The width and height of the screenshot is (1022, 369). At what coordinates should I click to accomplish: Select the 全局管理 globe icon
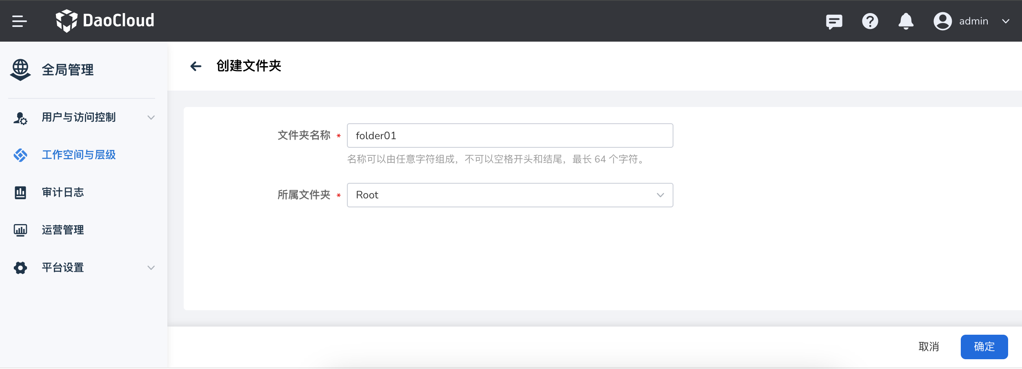(x=20, y=70)
